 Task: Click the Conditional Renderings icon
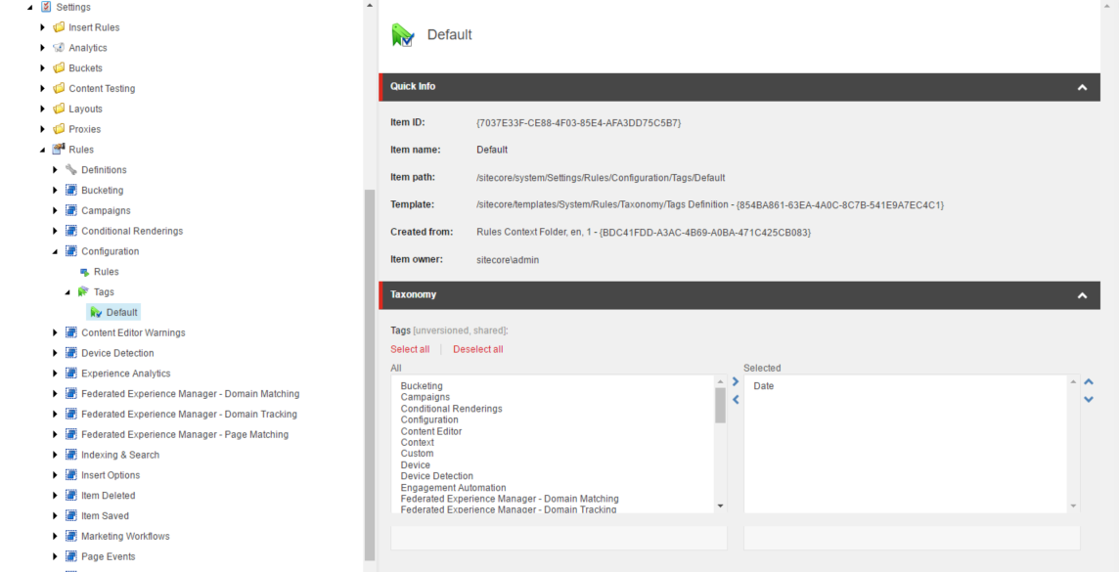71,231
